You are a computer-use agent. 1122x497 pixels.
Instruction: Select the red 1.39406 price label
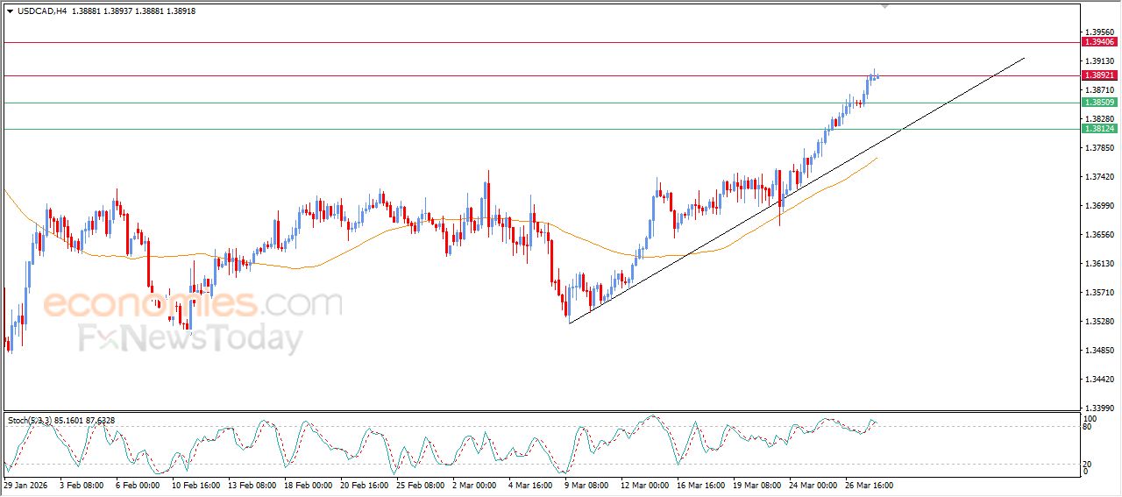pos(1099,42)
